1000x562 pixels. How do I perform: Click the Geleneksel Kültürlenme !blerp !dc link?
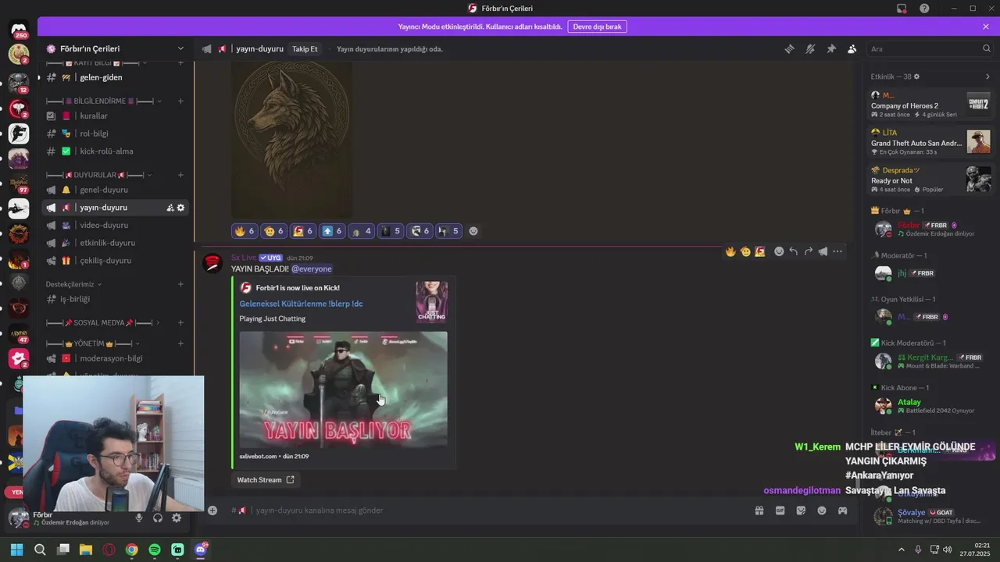(x=301, y=304)
